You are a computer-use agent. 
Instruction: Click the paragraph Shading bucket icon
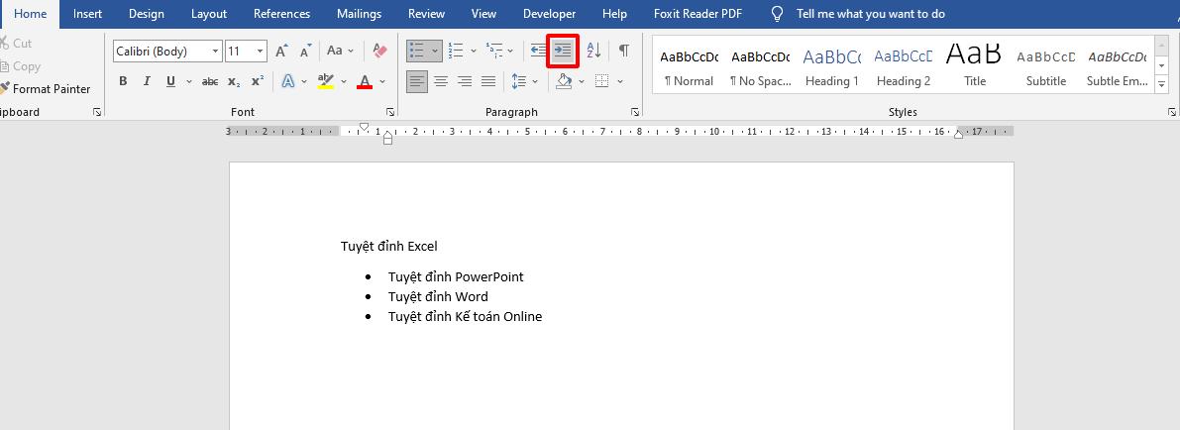(564, 81)
